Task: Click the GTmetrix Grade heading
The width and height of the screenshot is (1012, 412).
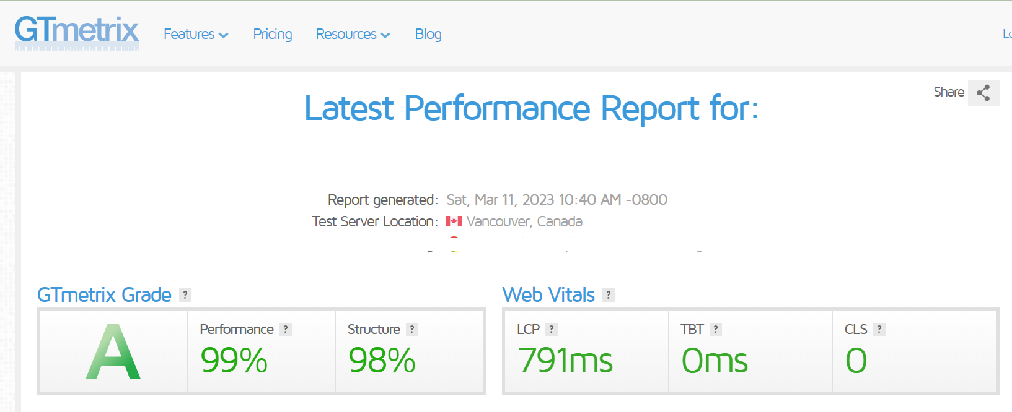Action: pos(104,295)
